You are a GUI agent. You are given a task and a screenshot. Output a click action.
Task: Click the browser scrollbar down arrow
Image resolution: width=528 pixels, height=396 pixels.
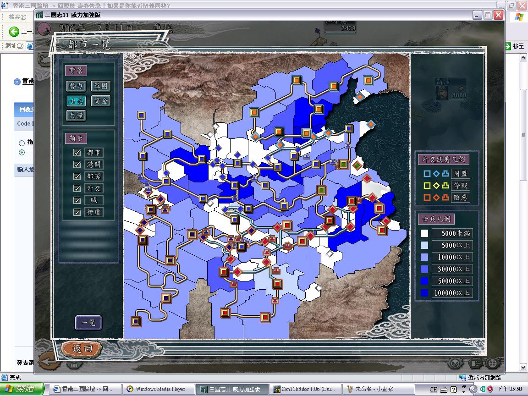point(523,367)
